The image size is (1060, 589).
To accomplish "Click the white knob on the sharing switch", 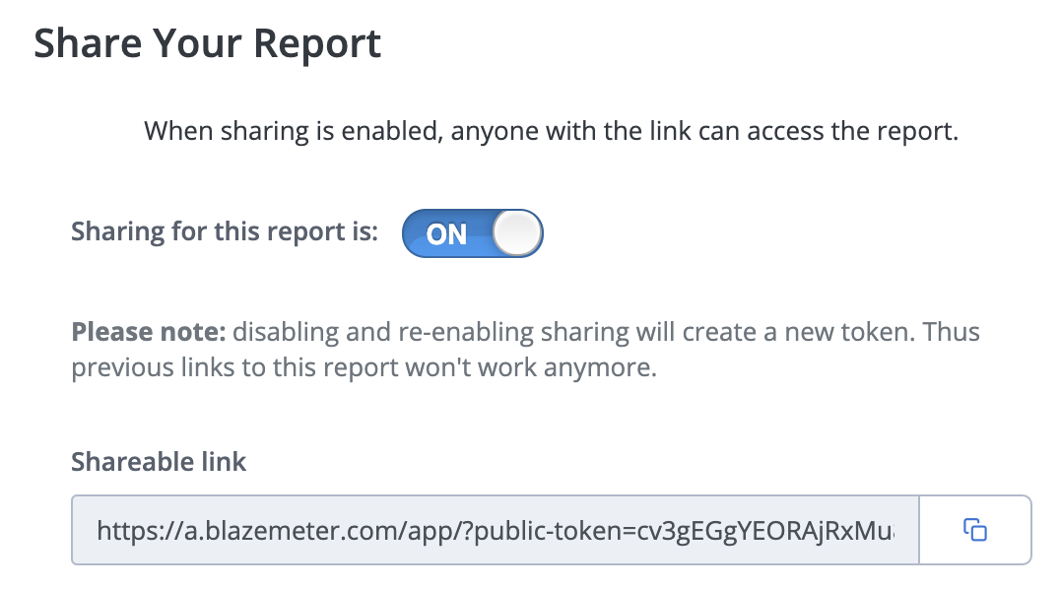I will click(517, 232).
